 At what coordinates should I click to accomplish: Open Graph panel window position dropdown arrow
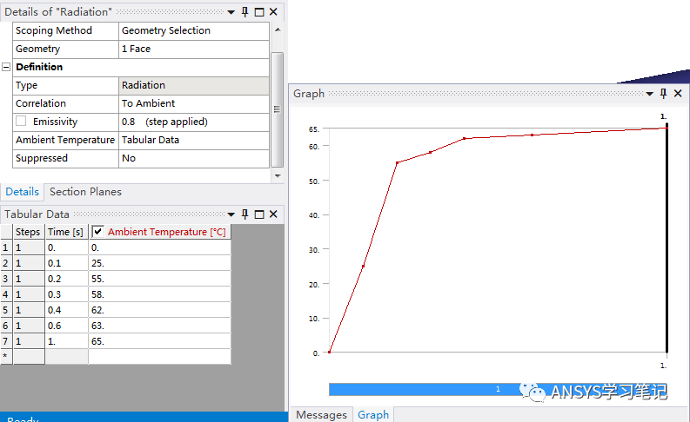pos(649,94)
